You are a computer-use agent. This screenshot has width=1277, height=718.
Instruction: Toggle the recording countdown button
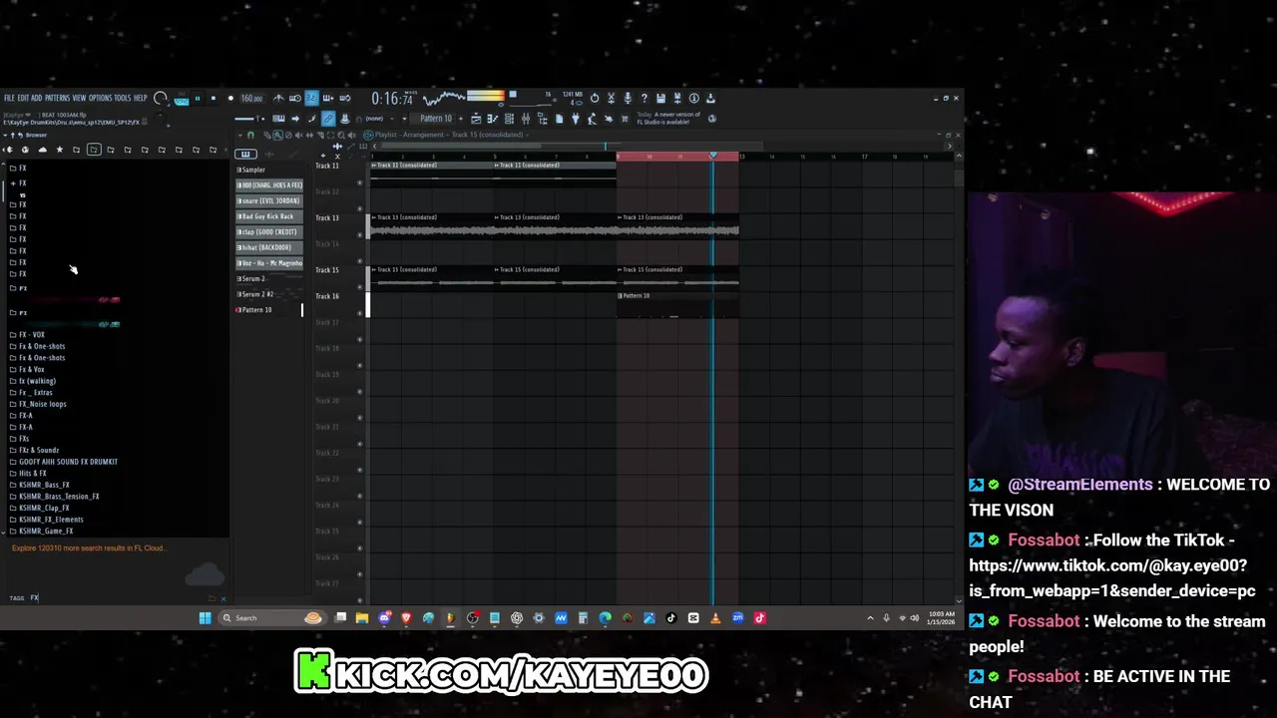pos(311,98)
